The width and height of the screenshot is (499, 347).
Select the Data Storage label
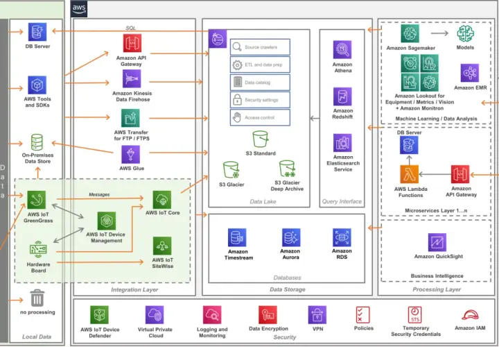288,289
